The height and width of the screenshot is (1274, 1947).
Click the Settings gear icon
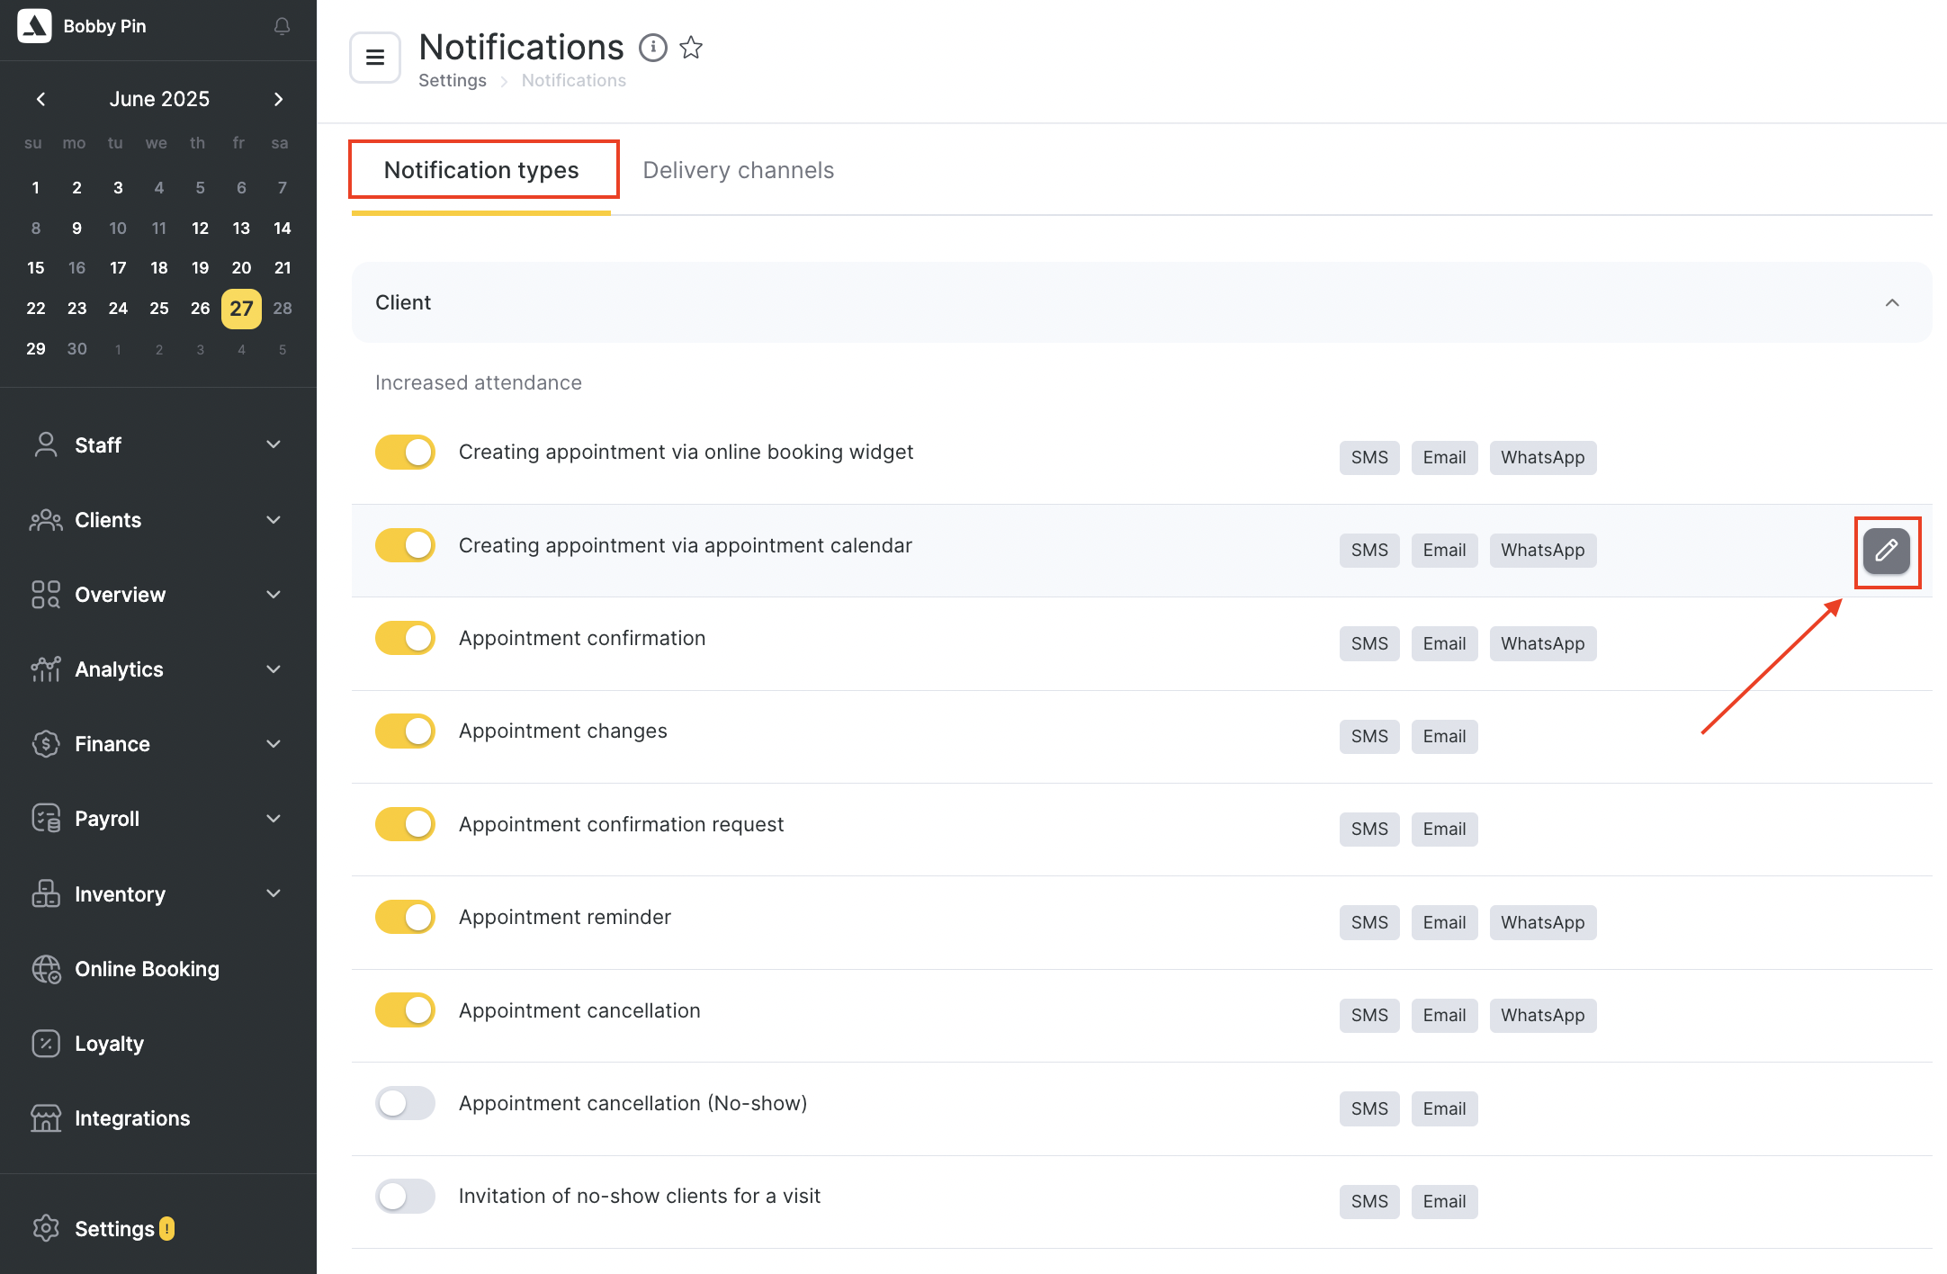coord(46,1229)
